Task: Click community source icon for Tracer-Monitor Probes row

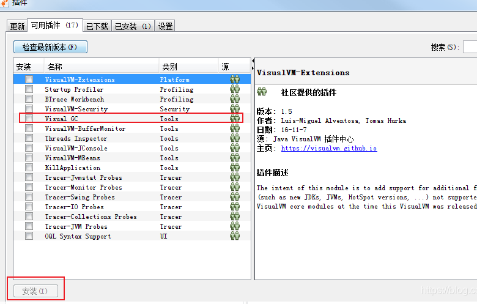Action: click(235, 187)
